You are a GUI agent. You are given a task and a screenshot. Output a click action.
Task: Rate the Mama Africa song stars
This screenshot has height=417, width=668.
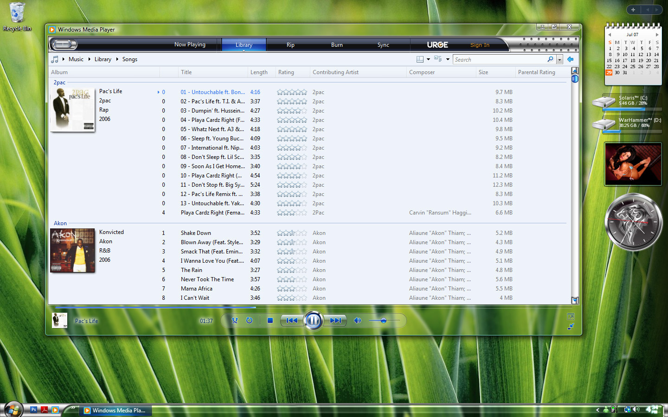coord(292,289)
